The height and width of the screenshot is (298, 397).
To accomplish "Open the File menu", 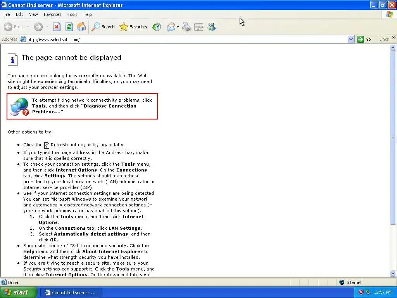I will [7, 14].
